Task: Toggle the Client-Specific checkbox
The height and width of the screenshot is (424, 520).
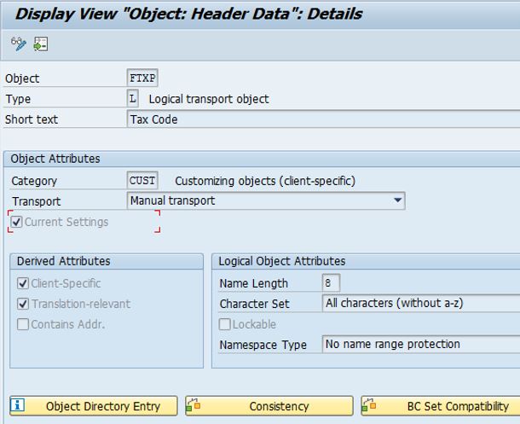Action: 23,283
